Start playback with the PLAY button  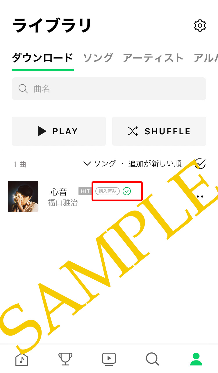click(x=59, y=131)
